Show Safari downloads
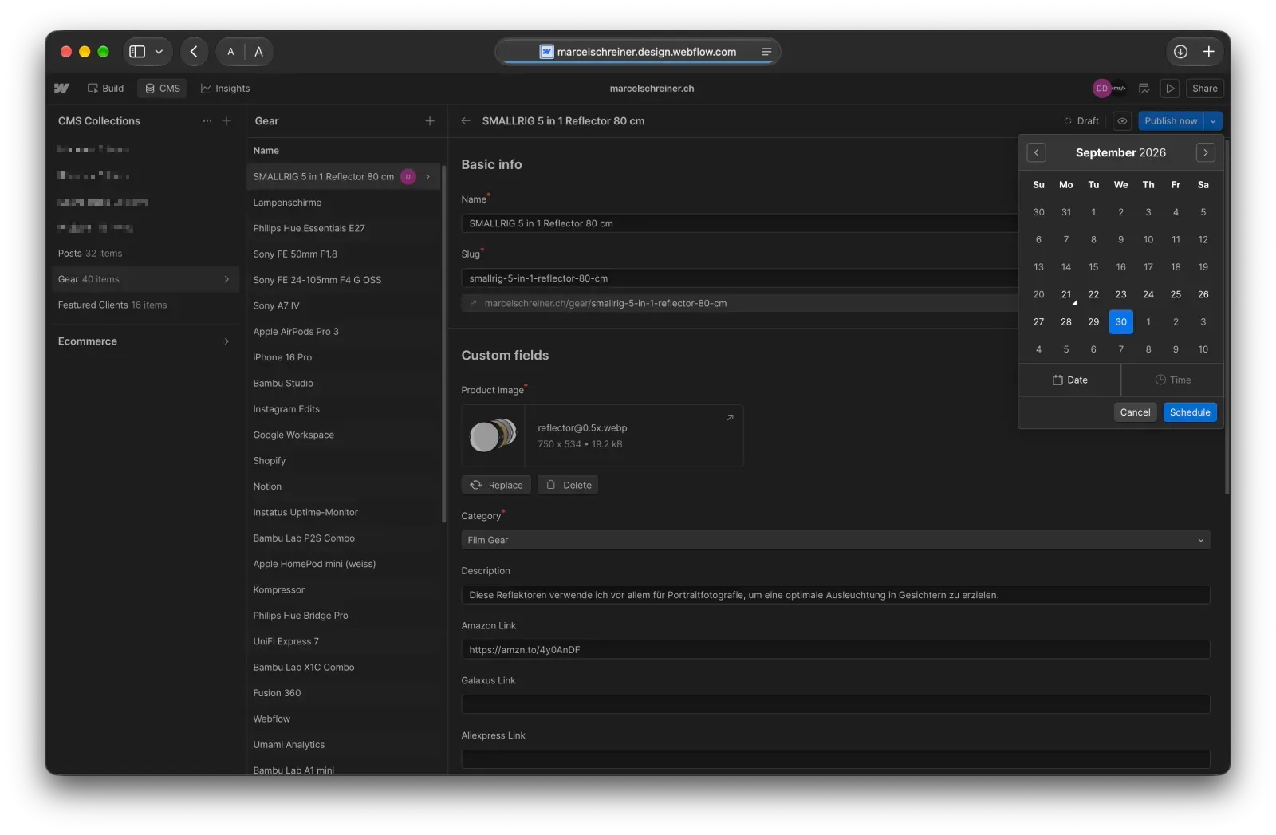 pyautogui.click(x=1180, y=52)
